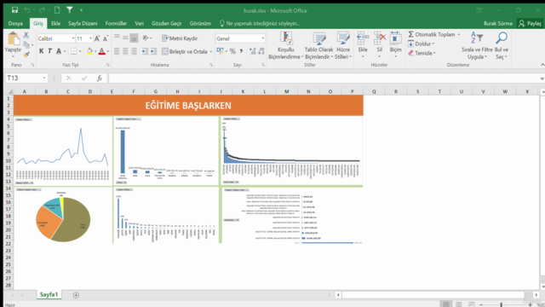Click Metni Kaydır to wrap text

[x=180, y=38]
